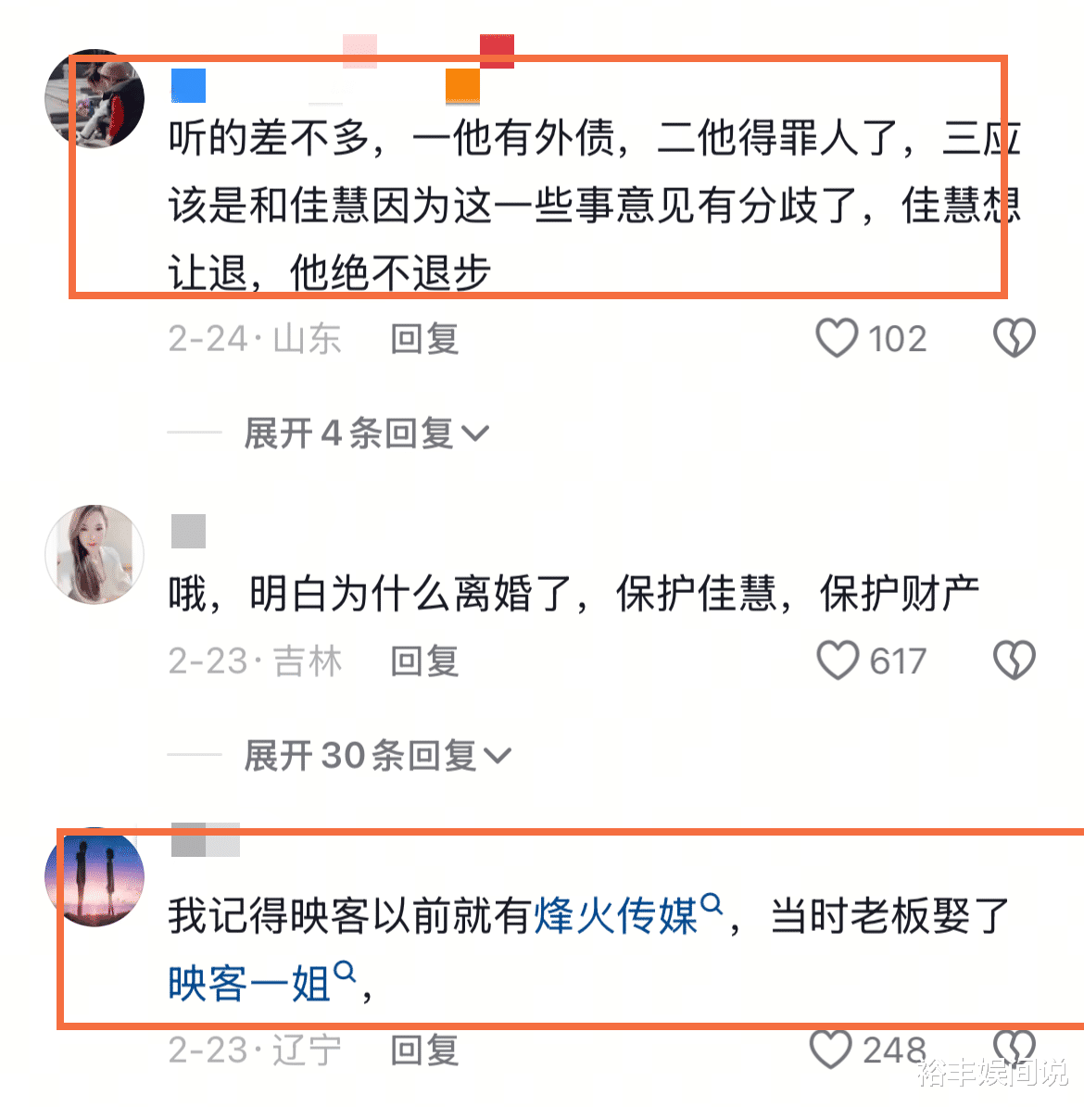Dislike the Shandong comment via broken heart
This screenshot has height=1107, width=1084.
(x=1015, y=338)
